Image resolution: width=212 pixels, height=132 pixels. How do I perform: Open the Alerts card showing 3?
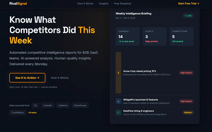[x=154, y=36]
